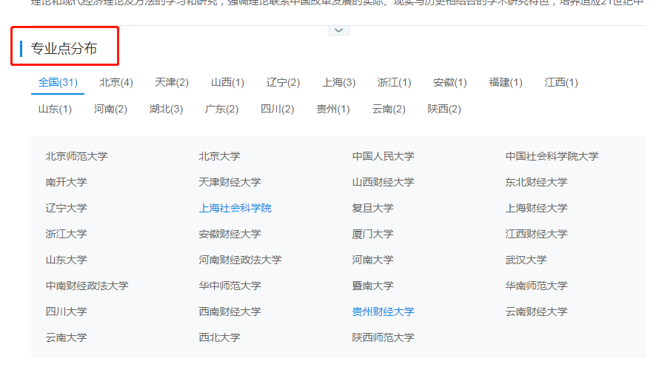659x367 pixels.
Task: Go to 上海财经大学 page
Action: click(x=536, y=208)
